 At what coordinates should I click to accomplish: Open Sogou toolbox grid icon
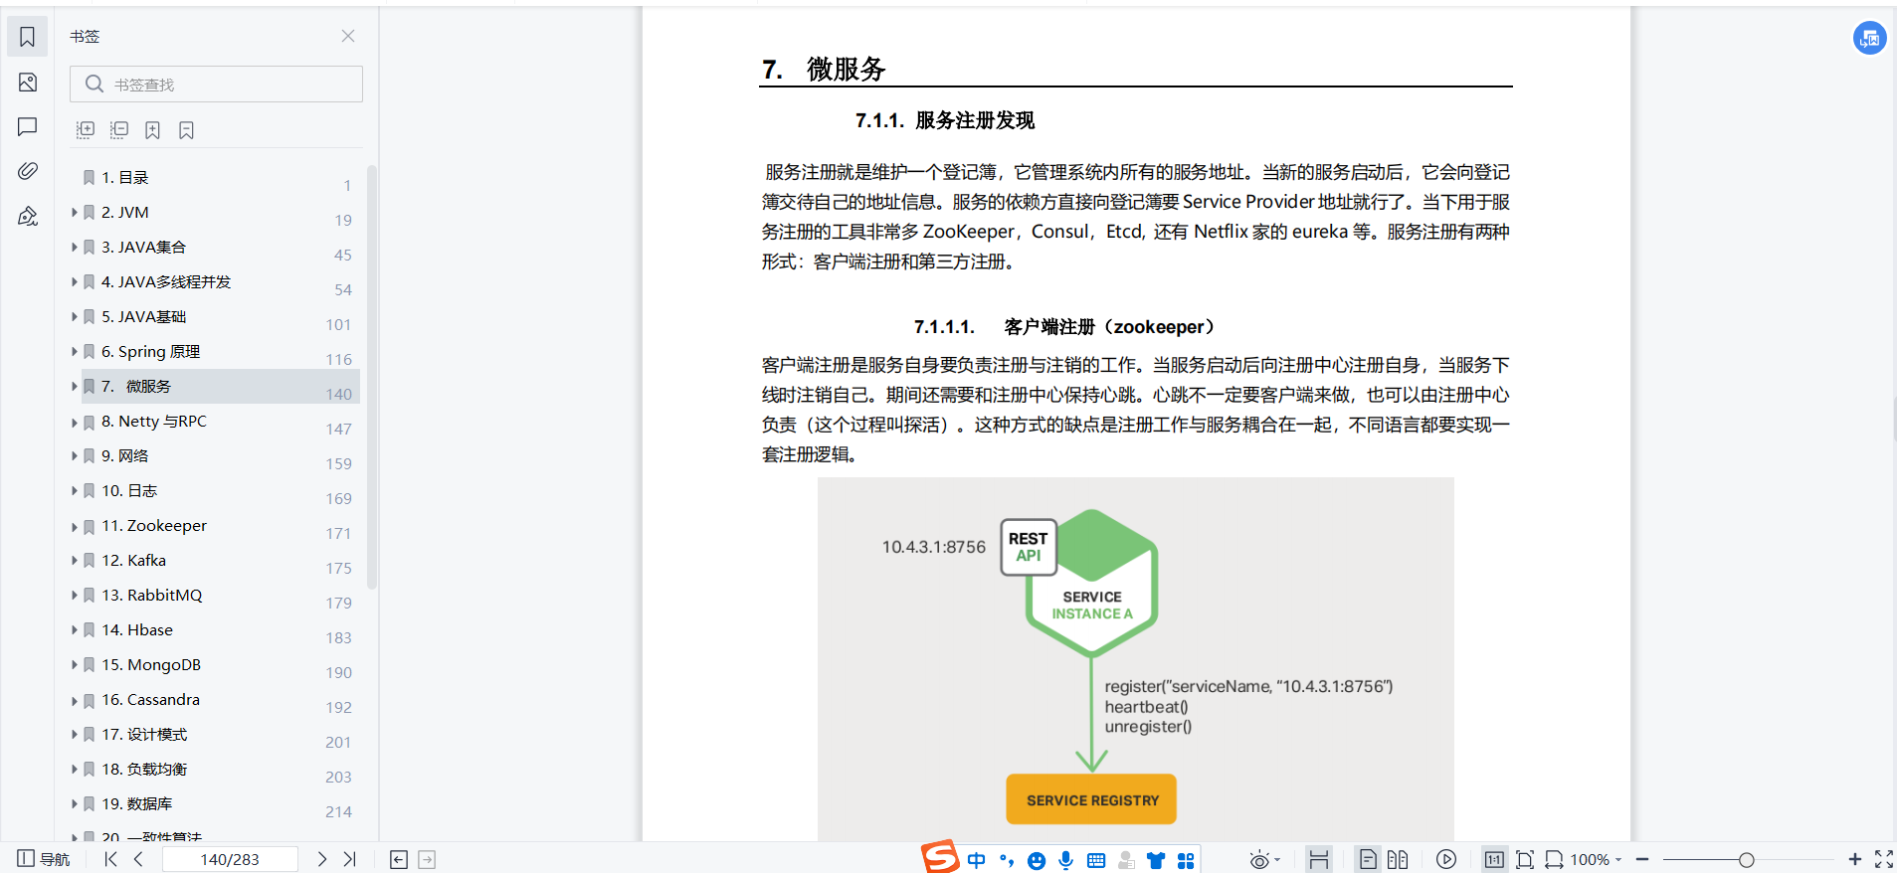(x=1186, y=860)
